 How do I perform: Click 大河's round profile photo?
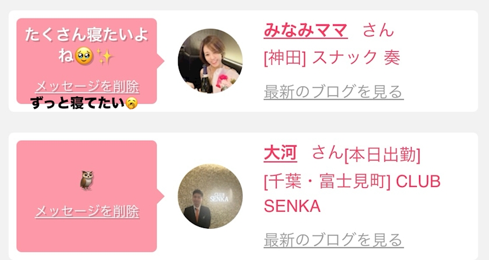pos(210,196)
